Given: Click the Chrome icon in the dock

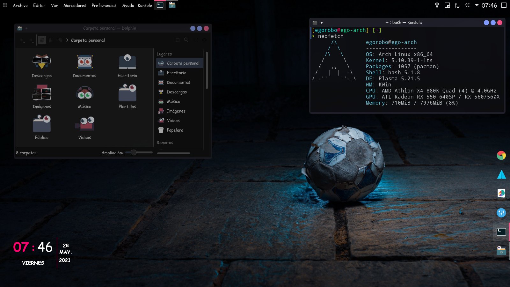Looking at the screenshot, I should (501, 155).
